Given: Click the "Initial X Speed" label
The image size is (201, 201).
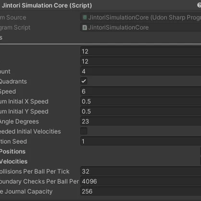Looking at the screenshot, I should point(28,101).
